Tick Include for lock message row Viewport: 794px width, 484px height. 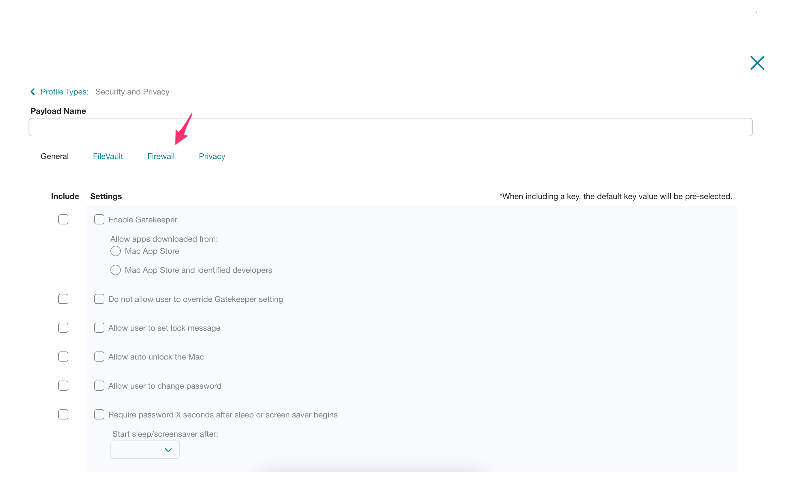(63, 328)
